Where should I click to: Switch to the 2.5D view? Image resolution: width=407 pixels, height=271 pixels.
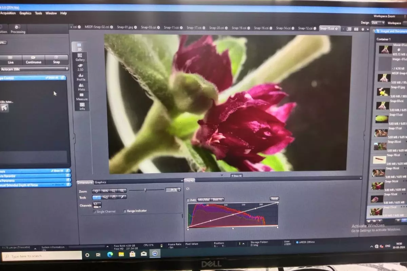point(80,67)
